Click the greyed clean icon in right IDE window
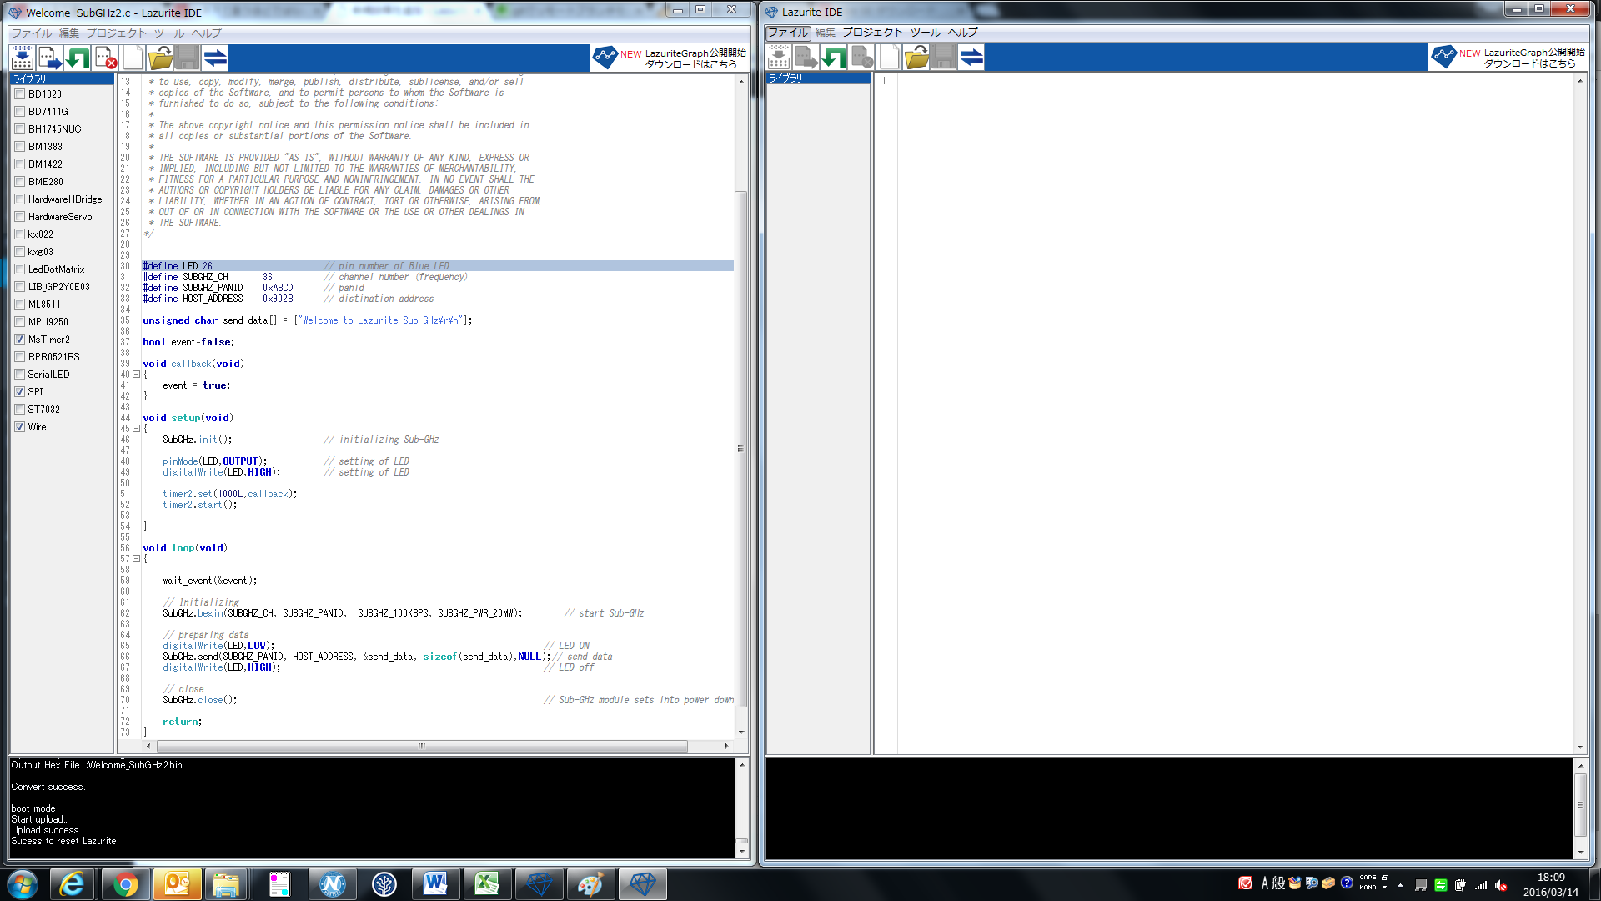1601x901 pixels. click(x=861, y=57)
